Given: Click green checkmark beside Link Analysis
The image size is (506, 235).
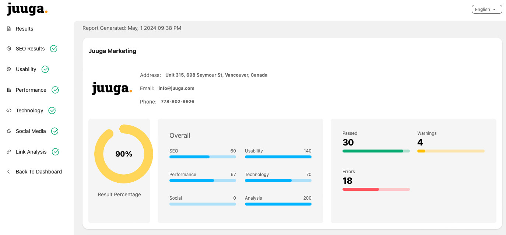Looking at the screenshot, I should click(56, 152).
